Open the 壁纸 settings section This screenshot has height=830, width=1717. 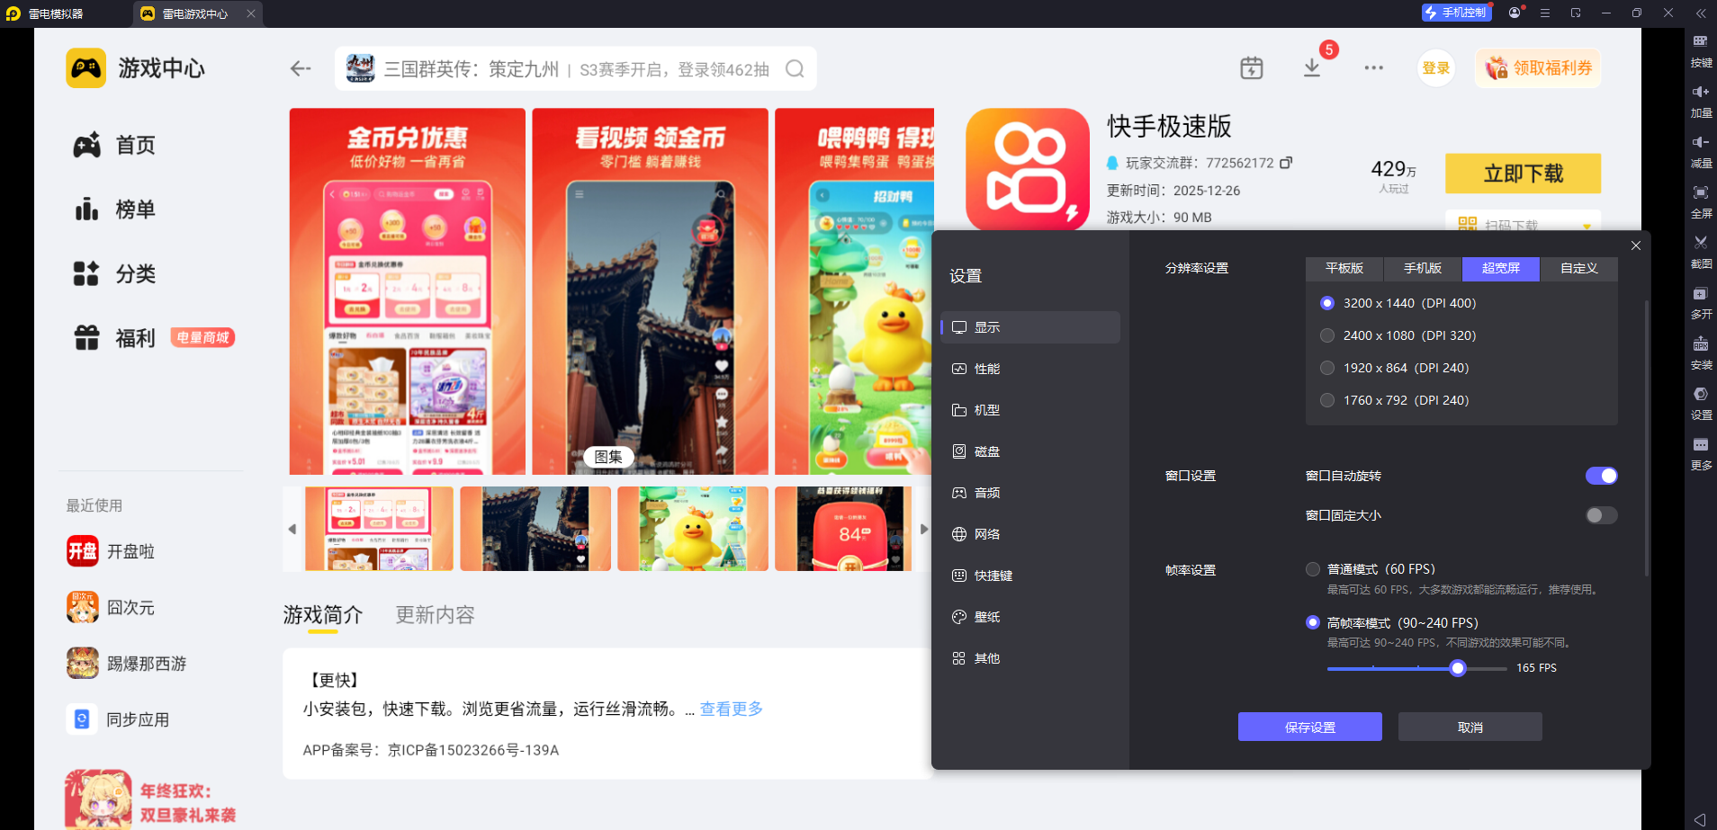[1030, 617]
